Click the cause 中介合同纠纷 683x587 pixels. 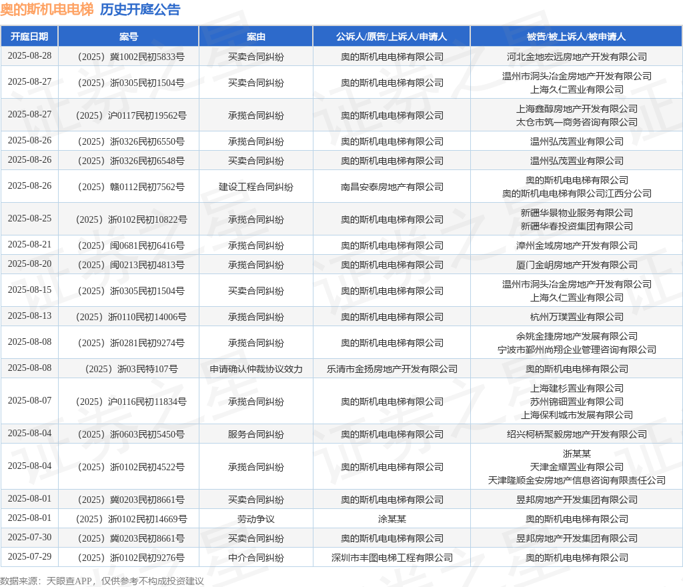coord(255,558)
